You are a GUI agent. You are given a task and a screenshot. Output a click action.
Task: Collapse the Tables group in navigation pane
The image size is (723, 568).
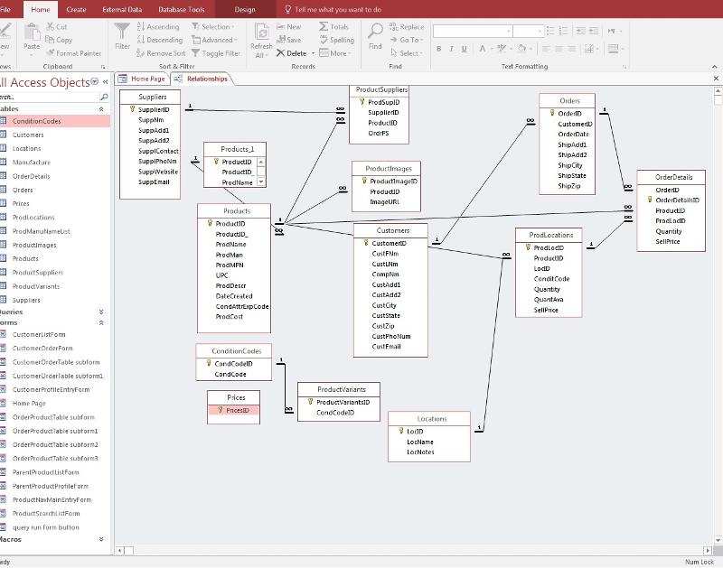click(x=100, y=108)
